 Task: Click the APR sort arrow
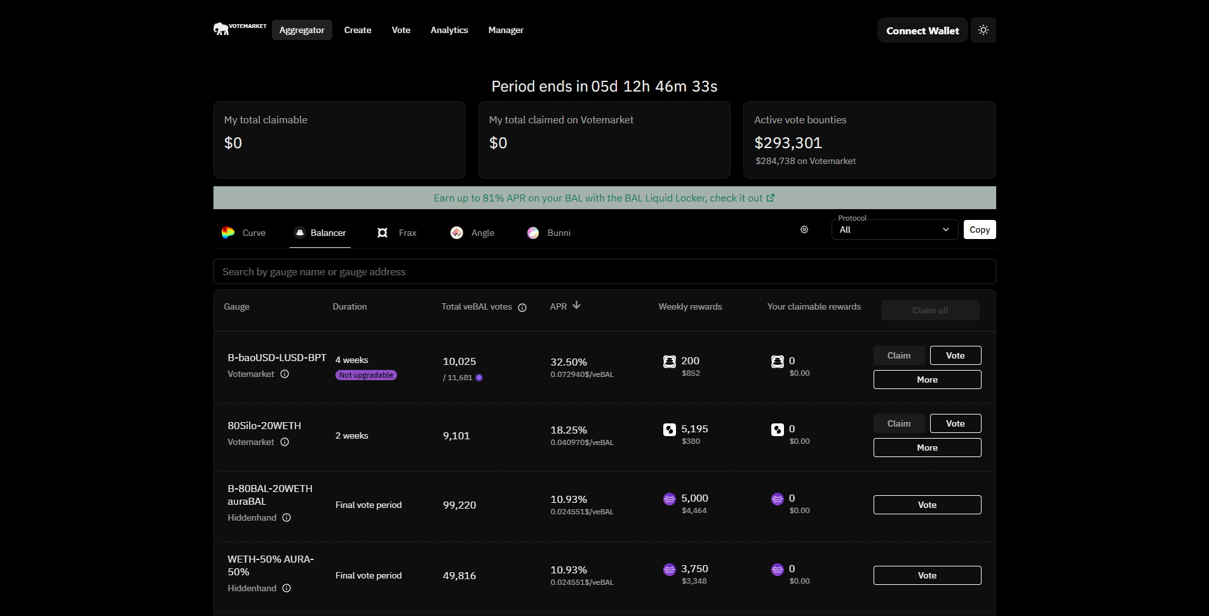(x=576, y=306)
